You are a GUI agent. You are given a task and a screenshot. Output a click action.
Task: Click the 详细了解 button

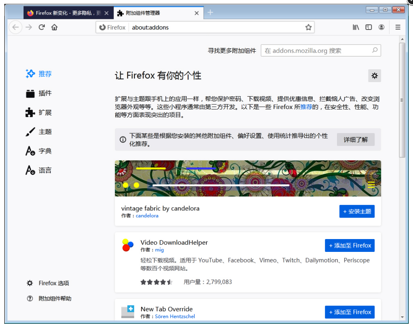tap(356, 139)
